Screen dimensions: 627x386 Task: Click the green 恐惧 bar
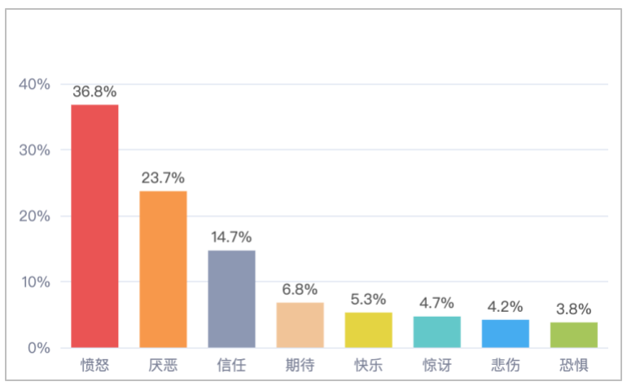[x=573, y=335]
